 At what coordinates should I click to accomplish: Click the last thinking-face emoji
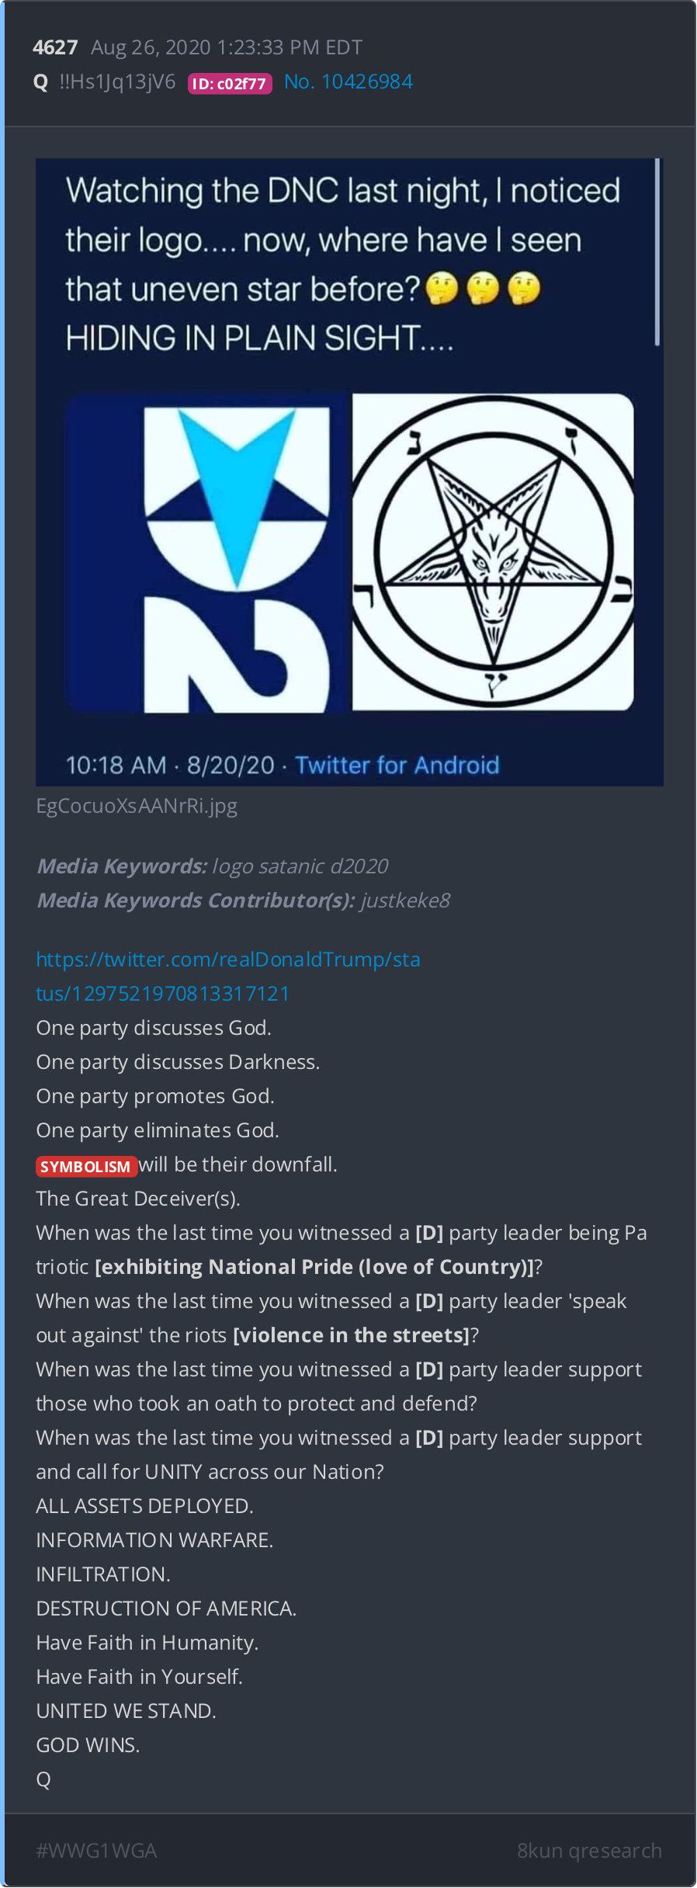tap(524, 290)
